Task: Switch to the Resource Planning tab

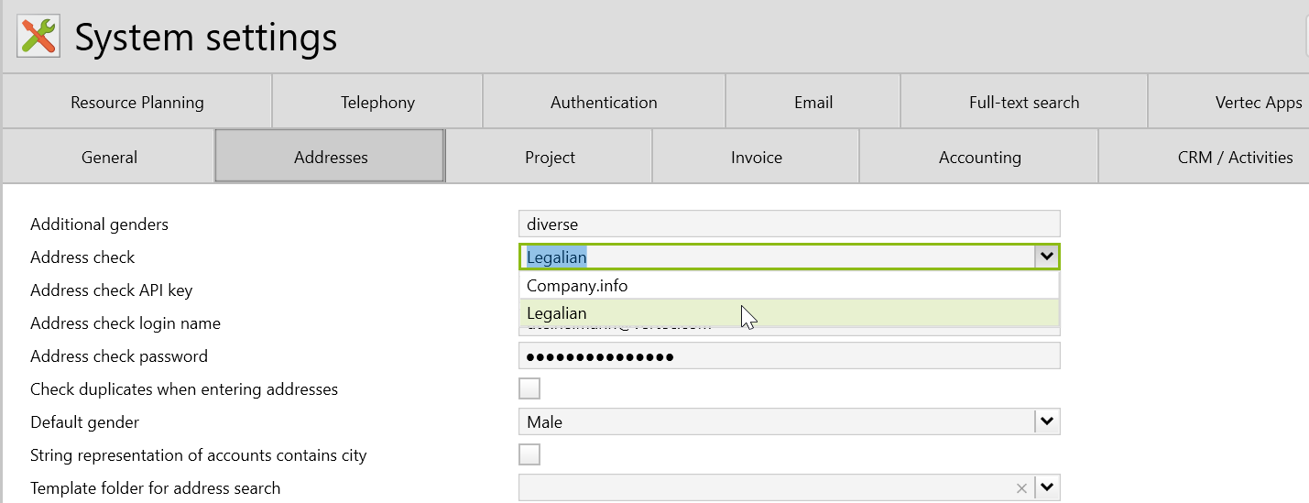Action: tap(137, 102)
